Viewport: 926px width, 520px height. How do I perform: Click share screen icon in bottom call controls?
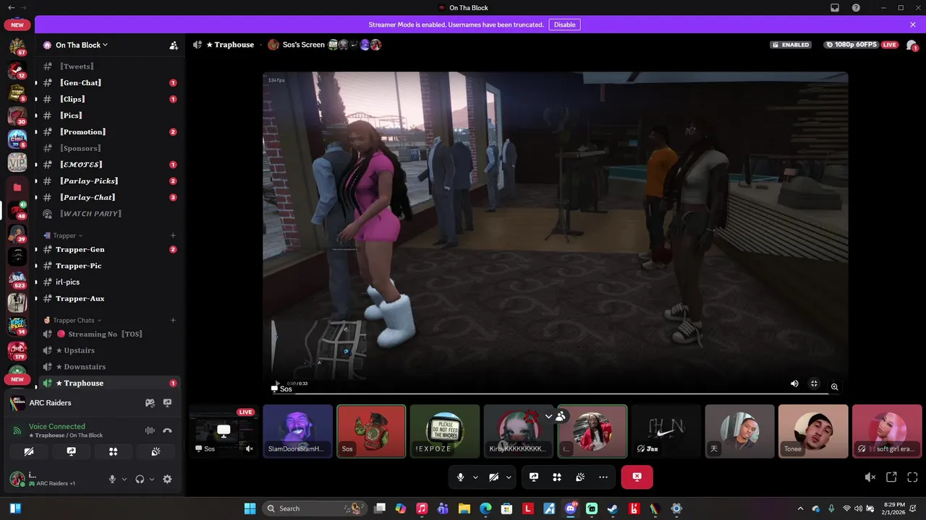(x=533, y=477)
